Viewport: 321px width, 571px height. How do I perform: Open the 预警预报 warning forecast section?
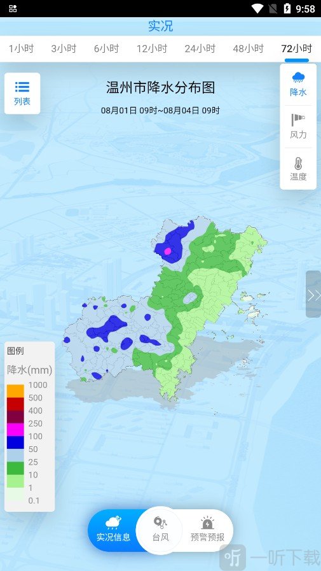click(207, 530)
